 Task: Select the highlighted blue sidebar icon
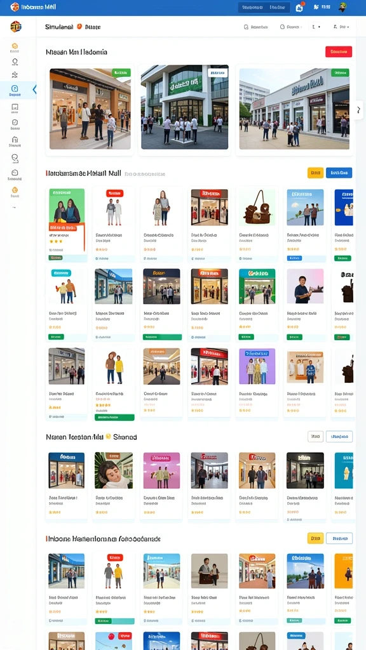[x=15, y=90]
